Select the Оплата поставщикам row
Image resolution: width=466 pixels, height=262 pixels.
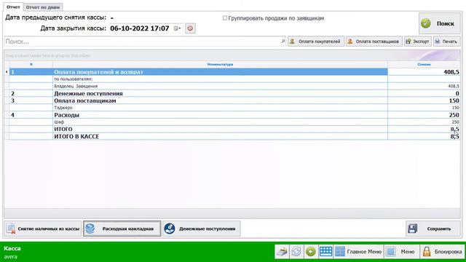(x=232, y=100)
